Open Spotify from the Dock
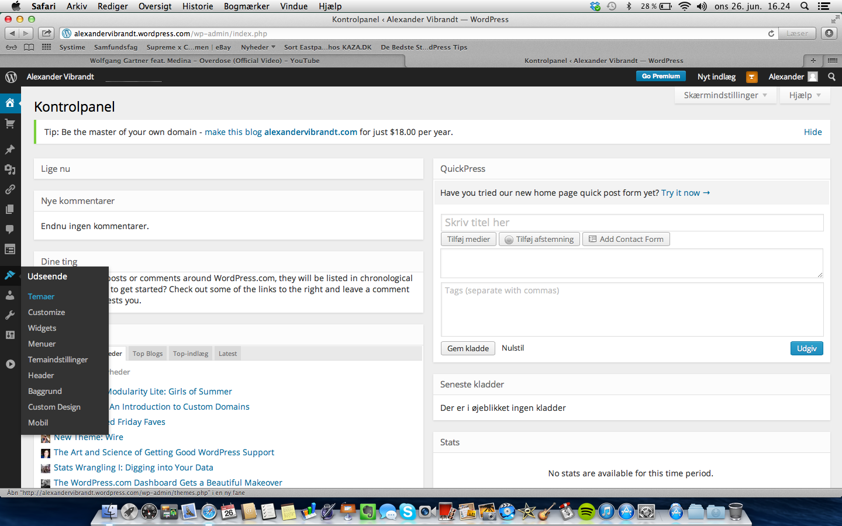 tap(586, 512)
